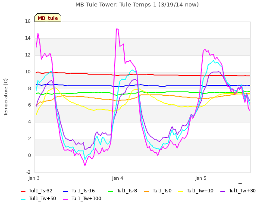Click the green Tul1_Ts-8 legend swatch
Screen dimensions: 276x207
tap(110, 191)
